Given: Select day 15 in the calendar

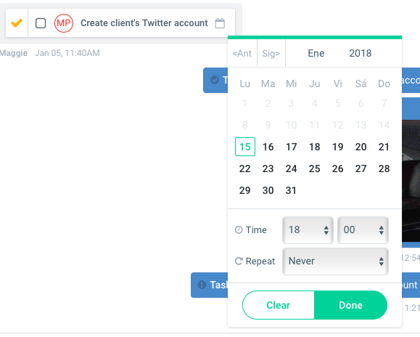Looking at the screenshot, I should click(x=245, y=147).
